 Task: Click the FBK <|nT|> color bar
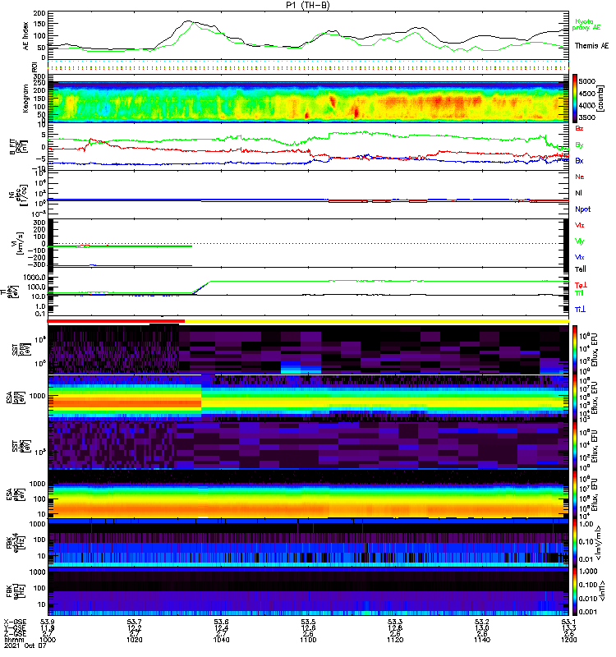(575, 591)
